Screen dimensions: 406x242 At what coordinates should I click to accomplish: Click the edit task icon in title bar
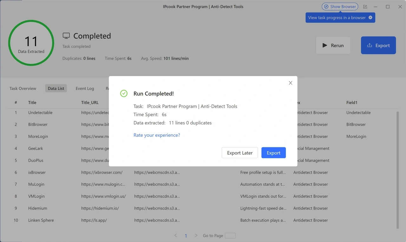[x=365, y=7]
